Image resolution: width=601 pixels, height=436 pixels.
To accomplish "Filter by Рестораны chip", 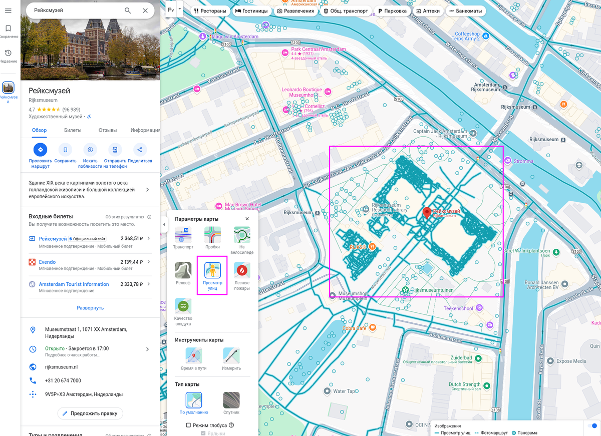I will click(x=210, y=11).
